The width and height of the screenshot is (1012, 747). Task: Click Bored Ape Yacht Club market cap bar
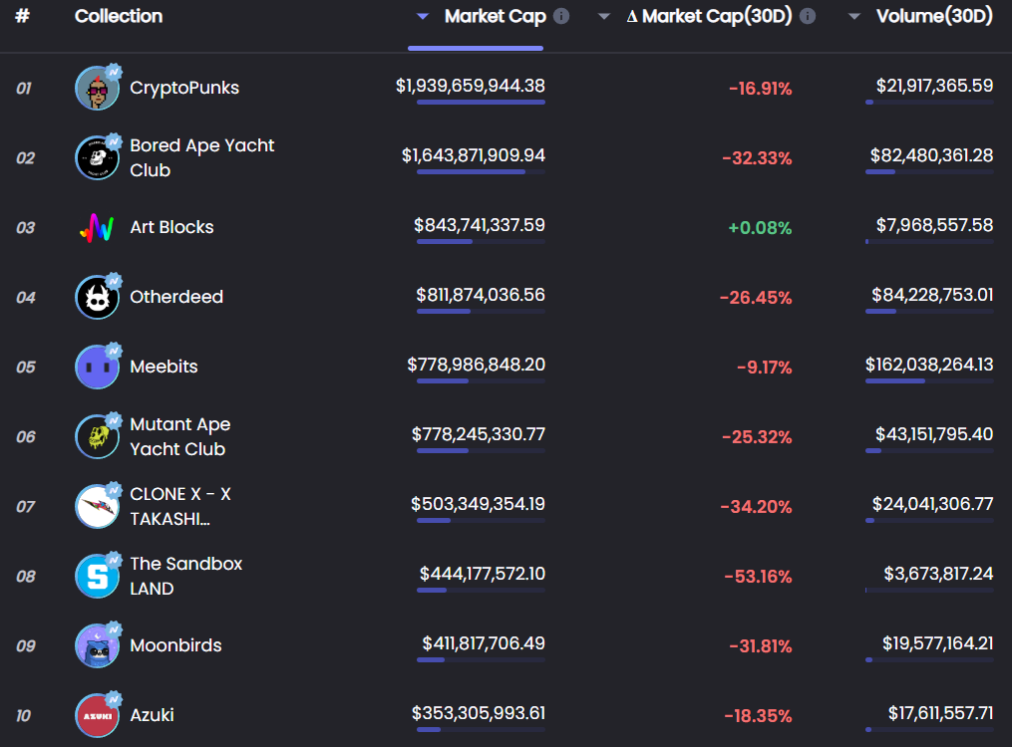click(x=481, y=172)
